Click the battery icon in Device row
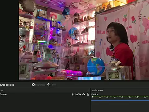Image resolution: width=149 pixels, height=112 pixels. pos(73,94)
